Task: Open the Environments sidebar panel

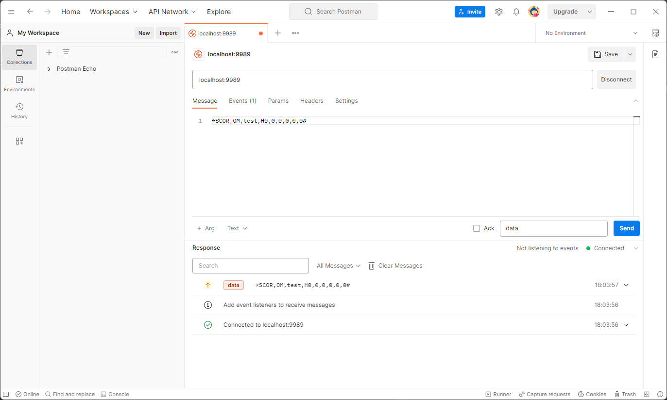Action: coord(19,84)
